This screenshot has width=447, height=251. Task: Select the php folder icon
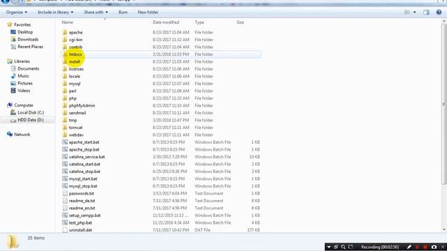[65, 98]
